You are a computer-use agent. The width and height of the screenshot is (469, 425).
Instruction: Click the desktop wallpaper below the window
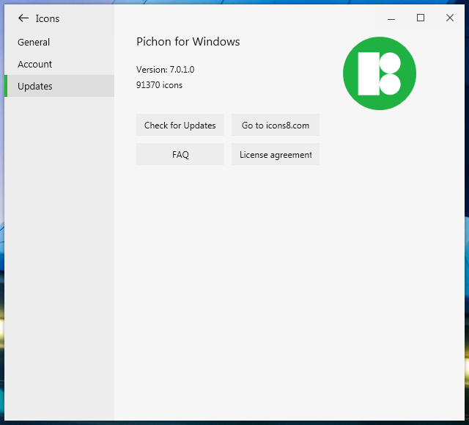(x=234, y=422)
